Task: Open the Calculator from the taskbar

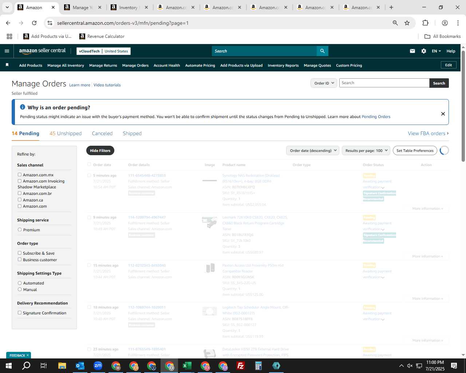Action: click(258, 366)
